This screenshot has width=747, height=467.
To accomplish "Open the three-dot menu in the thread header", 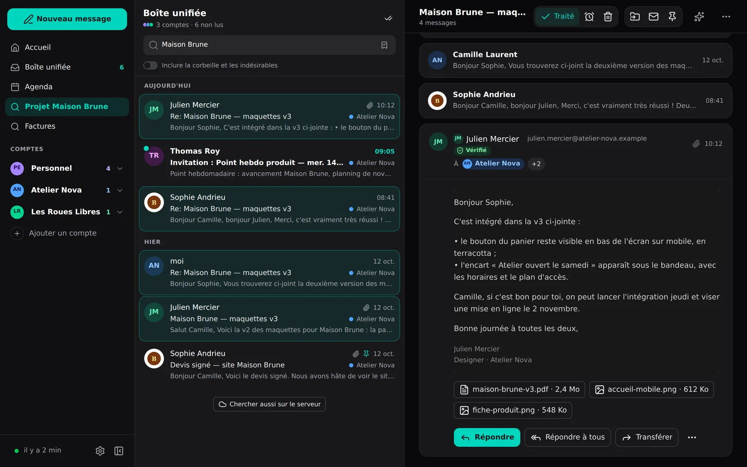I will [x=726, y=17].
